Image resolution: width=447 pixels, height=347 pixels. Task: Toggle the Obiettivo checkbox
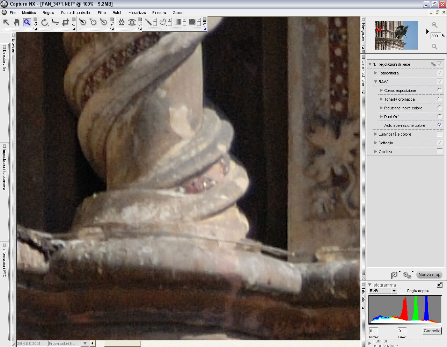click(439, 151)
